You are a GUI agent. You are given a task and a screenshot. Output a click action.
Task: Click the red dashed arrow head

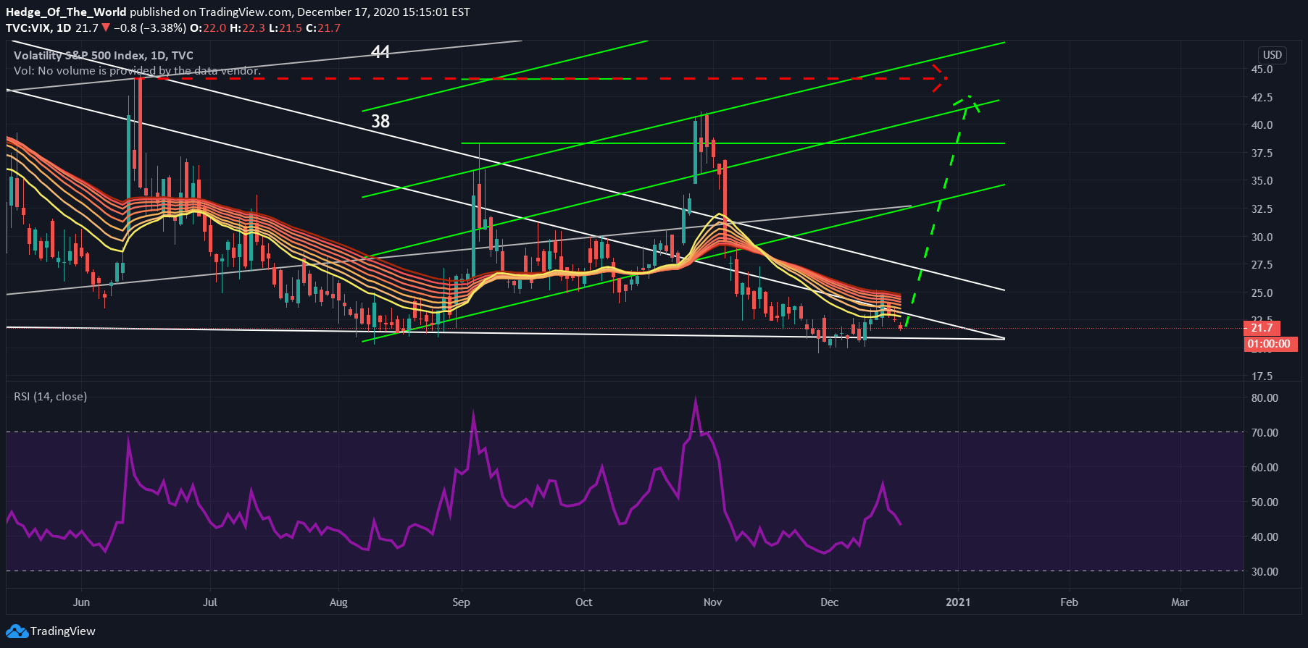(x=940, y=78)
